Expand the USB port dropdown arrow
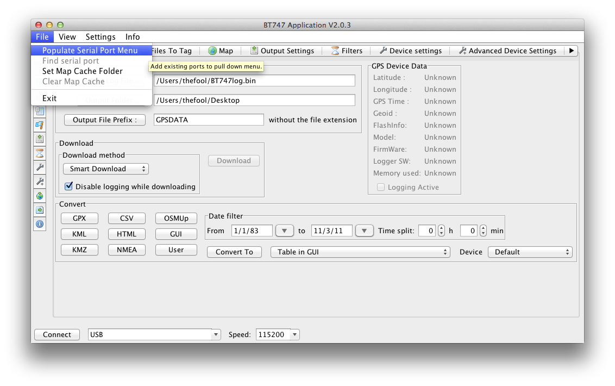615x386 pixels. [x=216, y=334]
